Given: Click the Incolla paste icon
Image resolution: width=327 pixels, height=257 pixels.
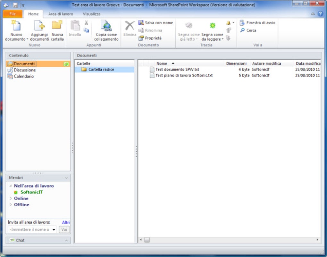Looking at the screenshot, I should 75,26.
